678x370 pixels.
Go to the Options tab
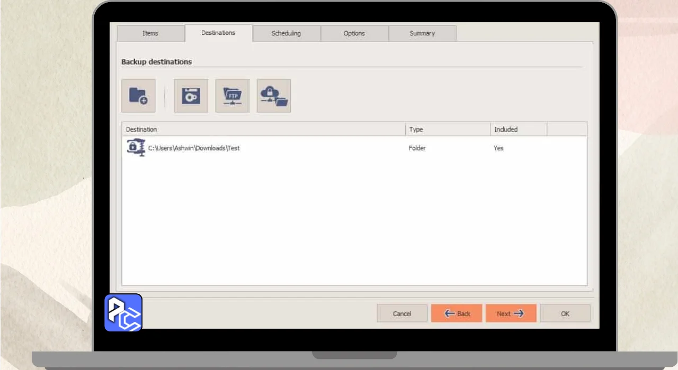[x=354, y=33]
